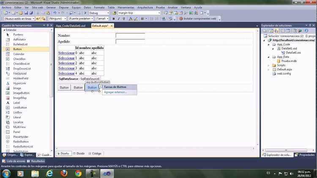Select the CheckBox control in toolbox

click(19, 59)
